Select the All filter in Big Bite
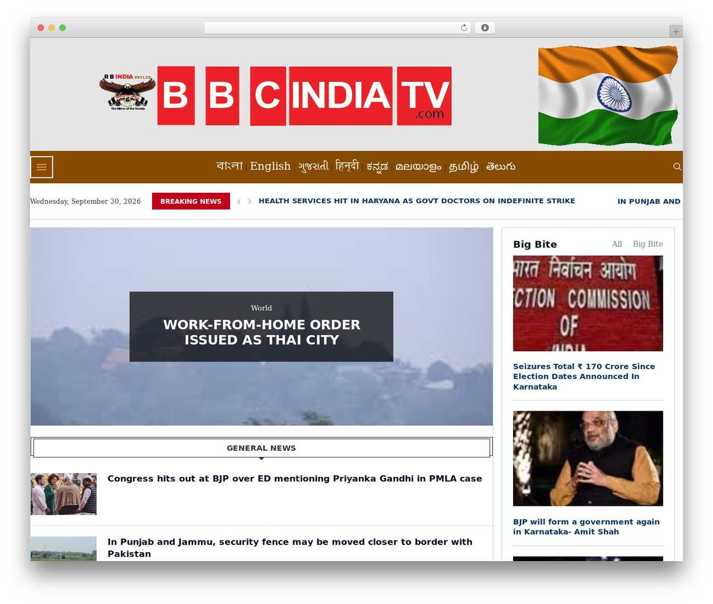 coord(617,244)
